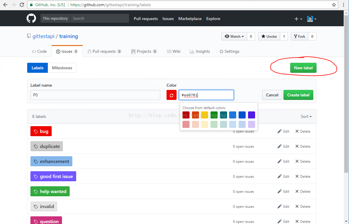349x224 pixels.
Task: Open Marketplace in the top navigation
Action: pos(190,19)
